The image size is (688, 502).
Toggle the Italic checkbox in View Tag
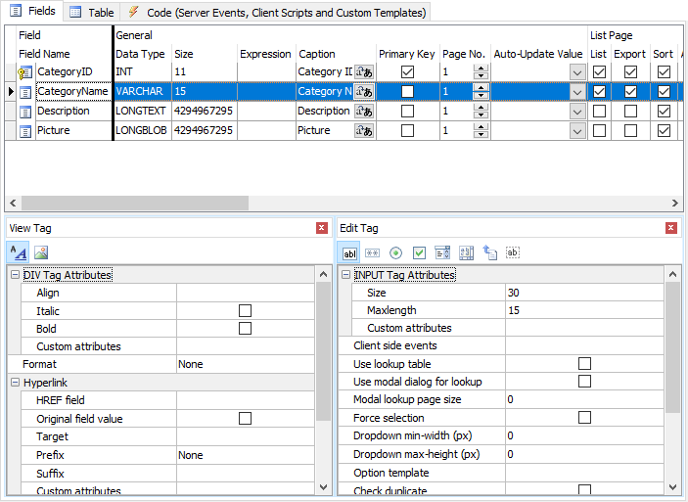(245, 311)
